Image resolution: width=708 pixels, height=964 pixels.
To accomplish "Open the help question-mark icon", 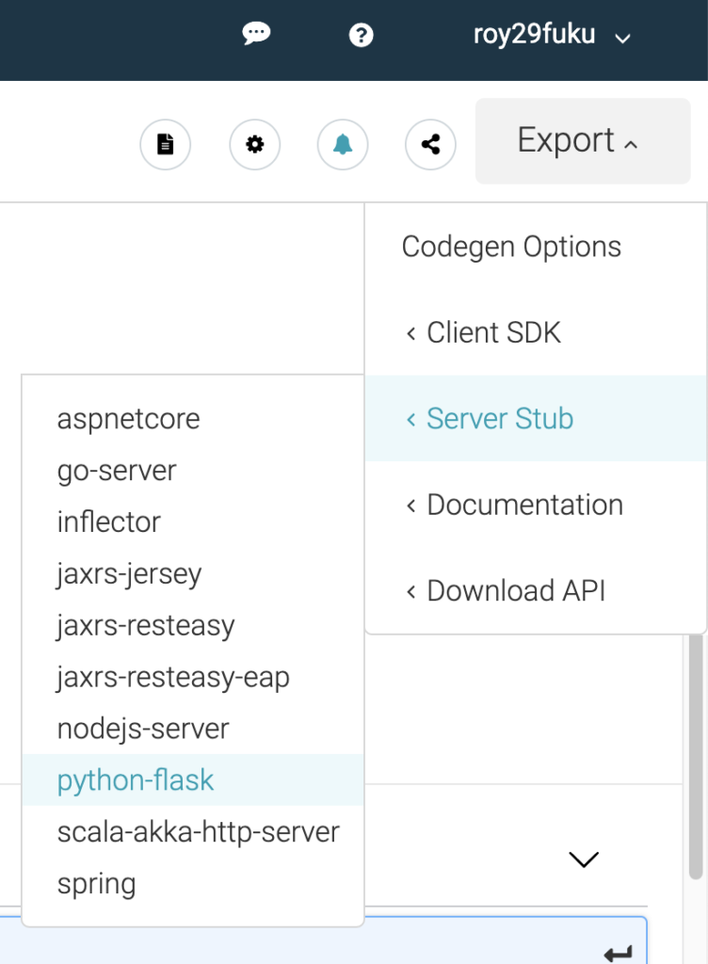I will click(361, 35).
